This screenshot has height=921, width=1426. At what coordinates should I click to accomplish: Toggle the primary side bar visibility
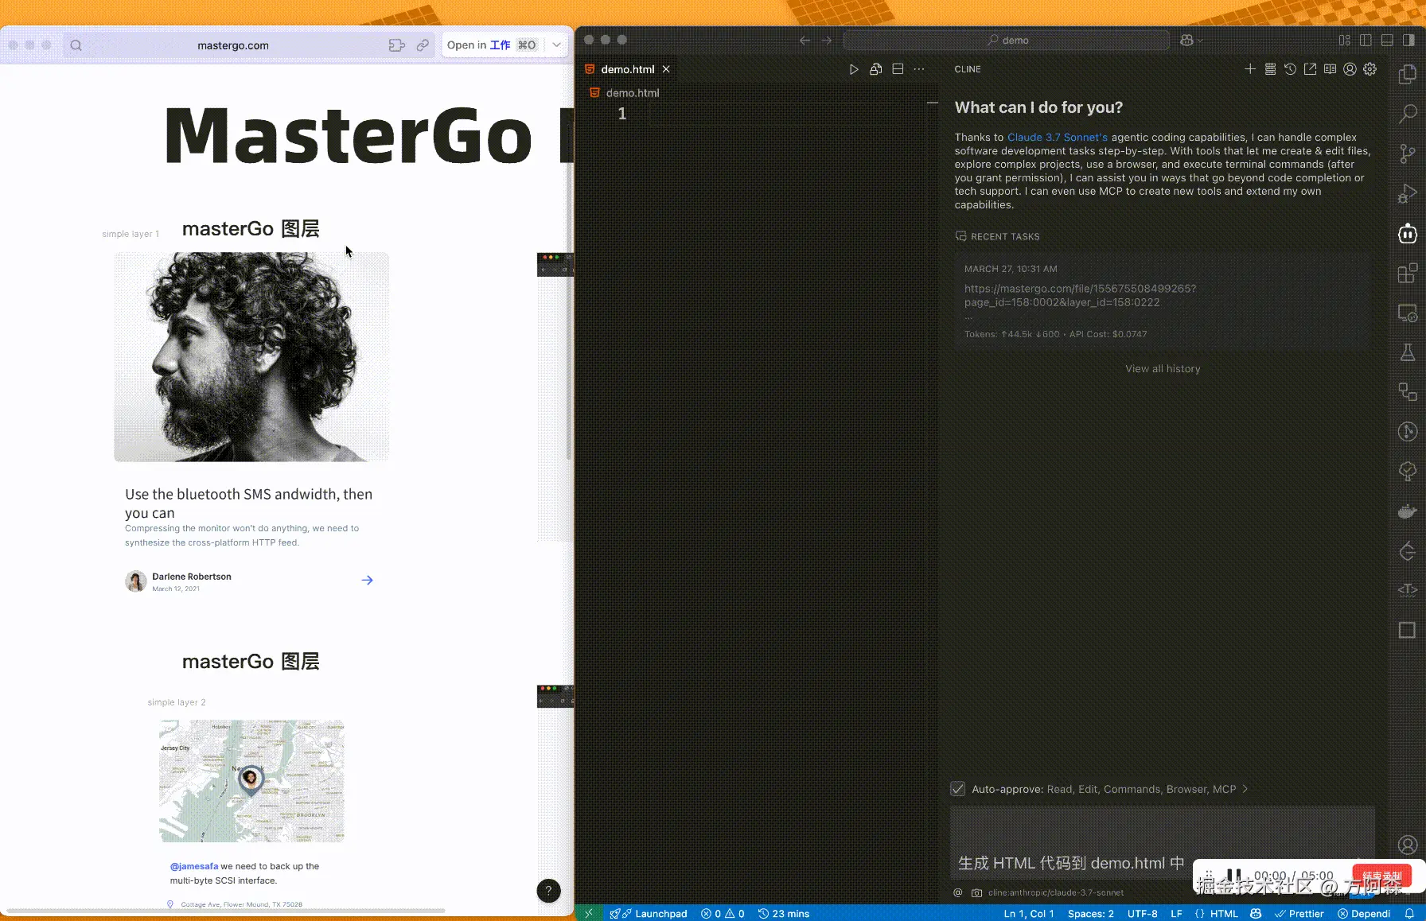coord(1366,41)
